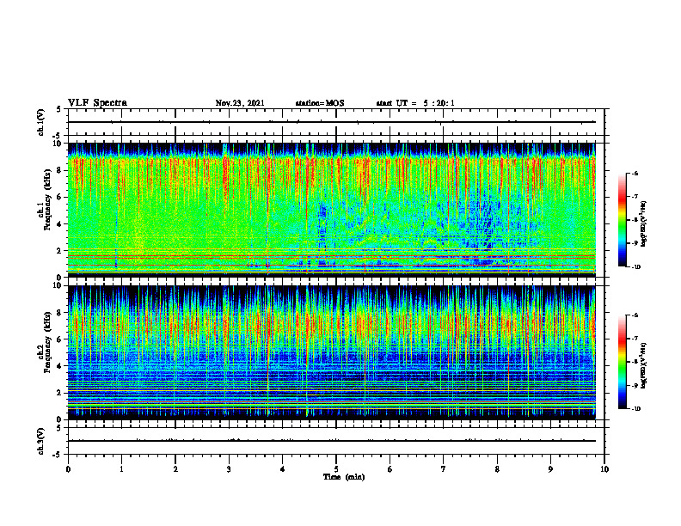This screenshot has width=681, height=526.
Task: Click the "ch.1(V)" waveform axis label
Action: 40,122
